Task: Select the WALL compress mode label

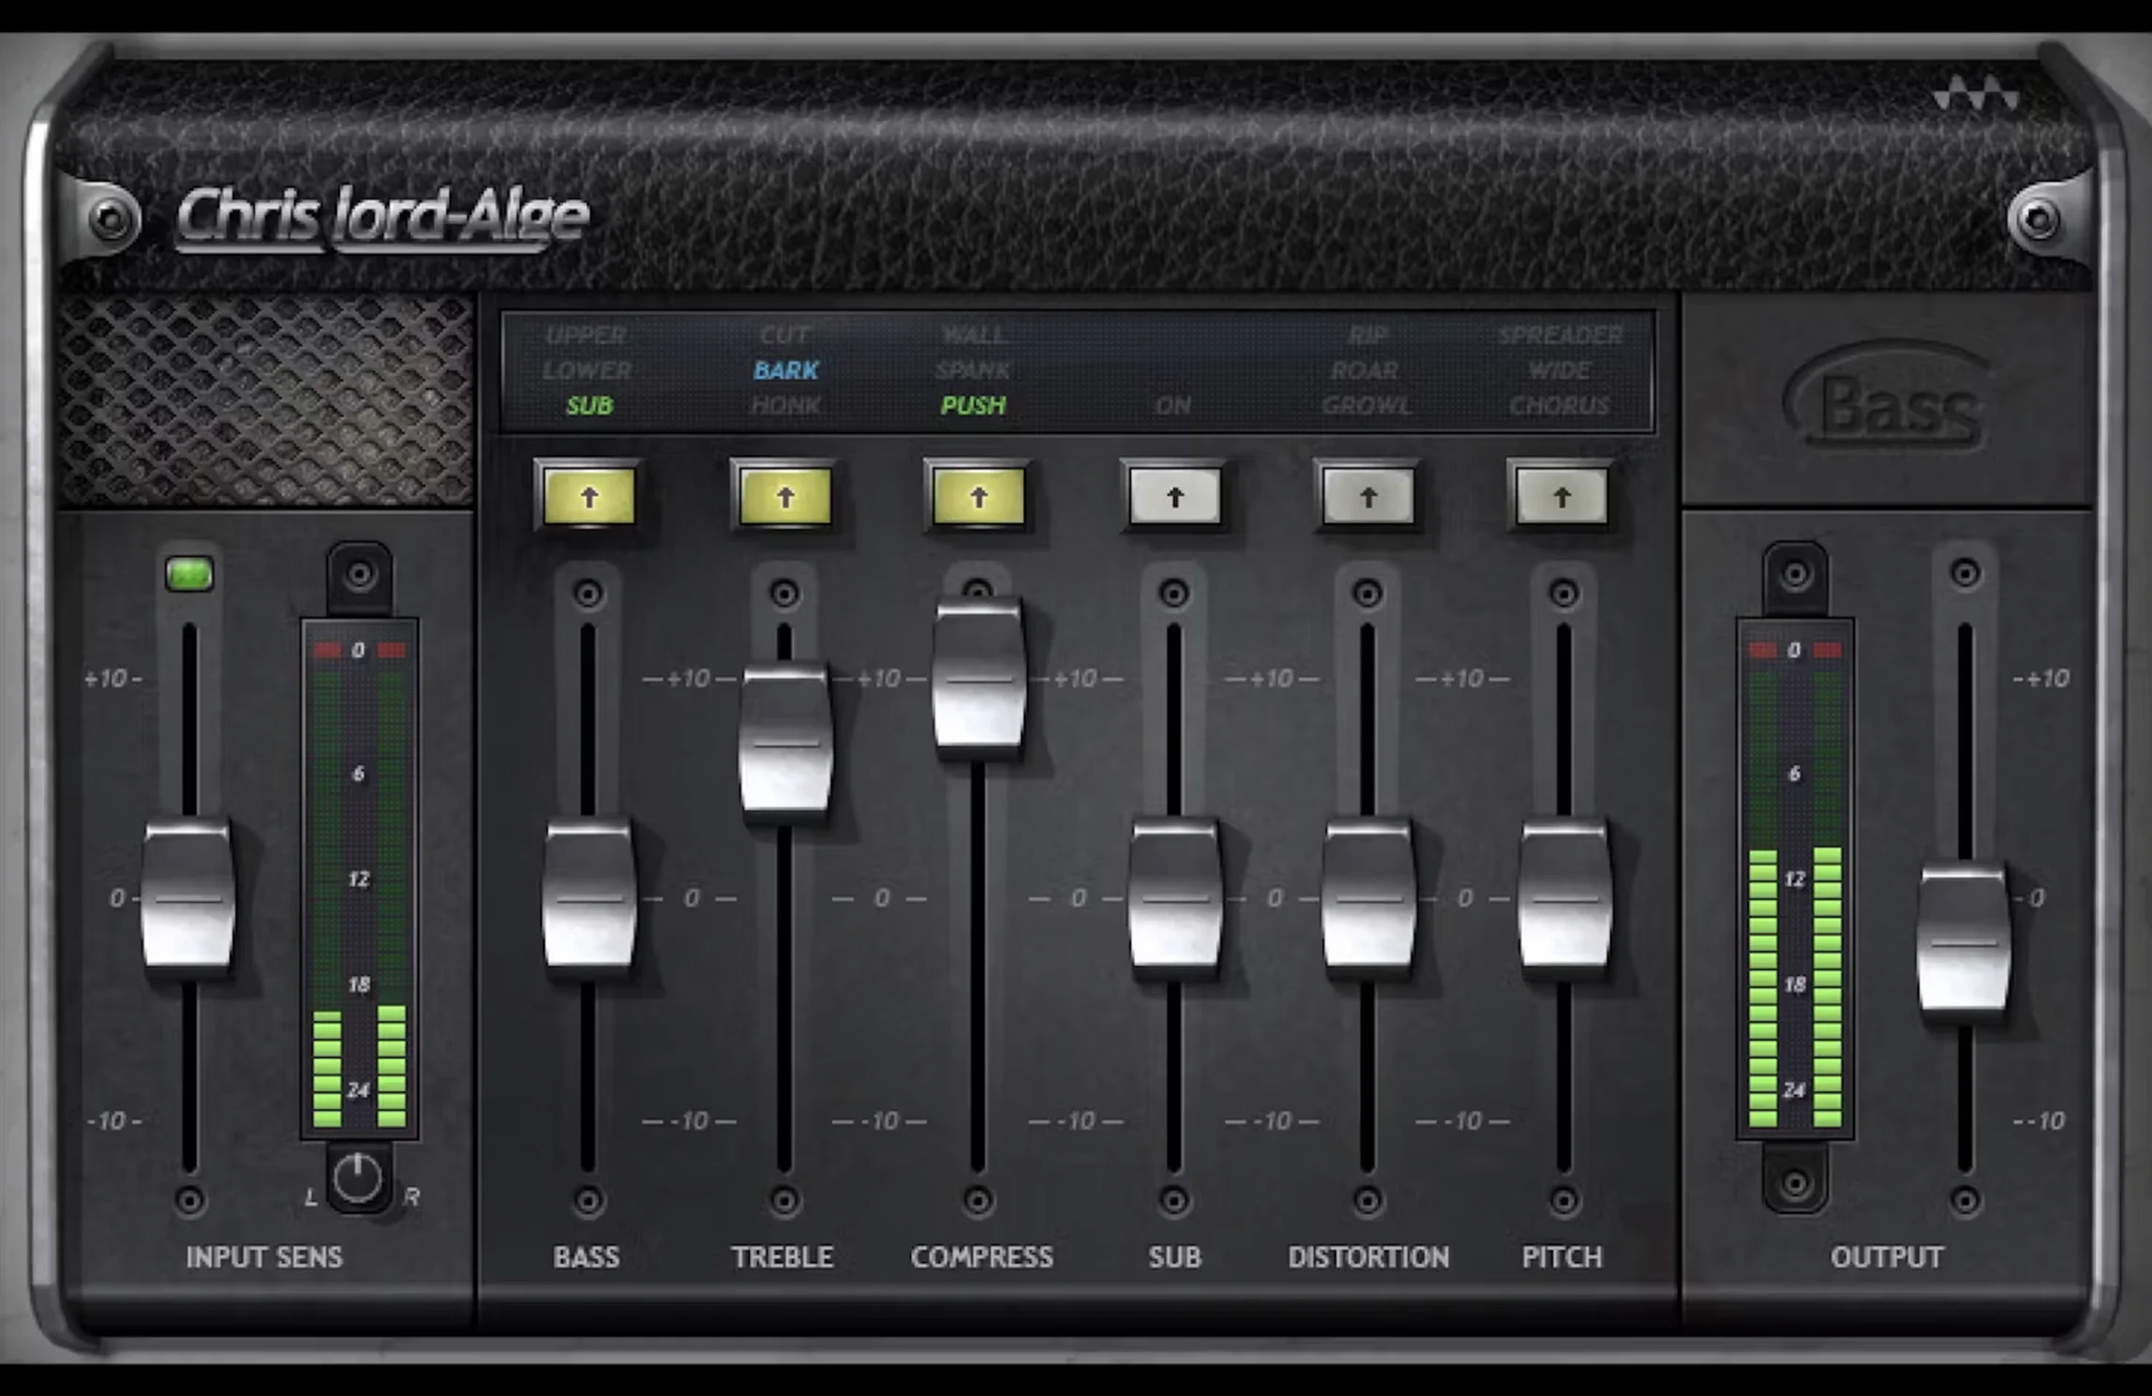Action: click(x=974, y=335)
